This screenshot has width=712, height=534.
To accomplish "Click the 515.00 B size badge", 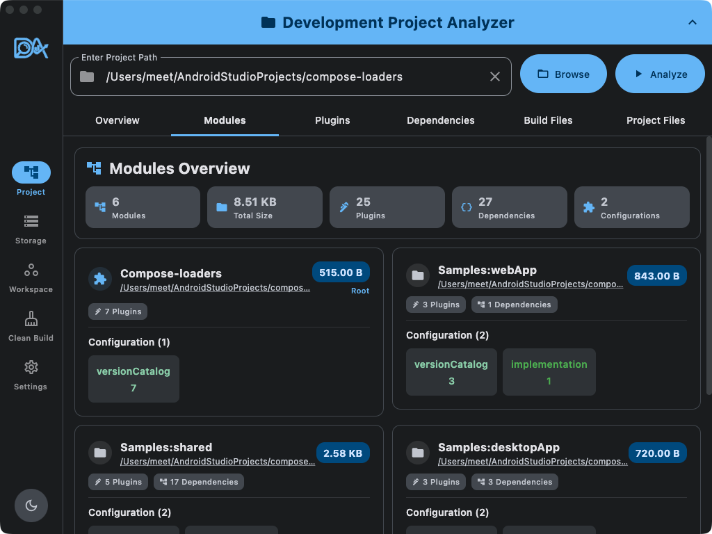I will click(x=341, y=273).
